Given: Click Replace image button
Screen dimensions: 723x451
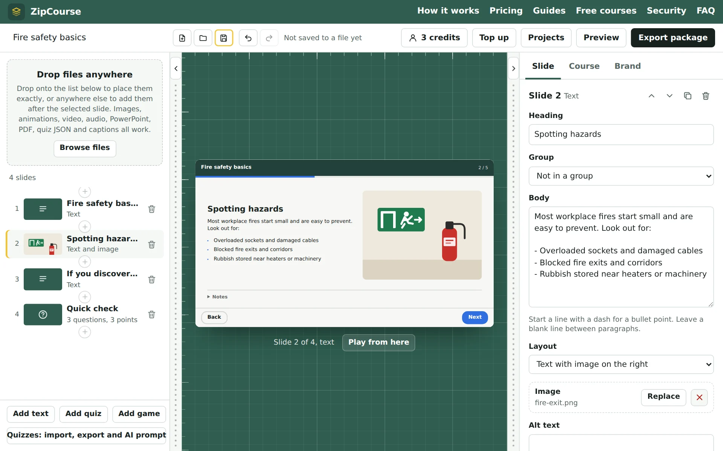Looking at the screenshot, I should (664, 397).
